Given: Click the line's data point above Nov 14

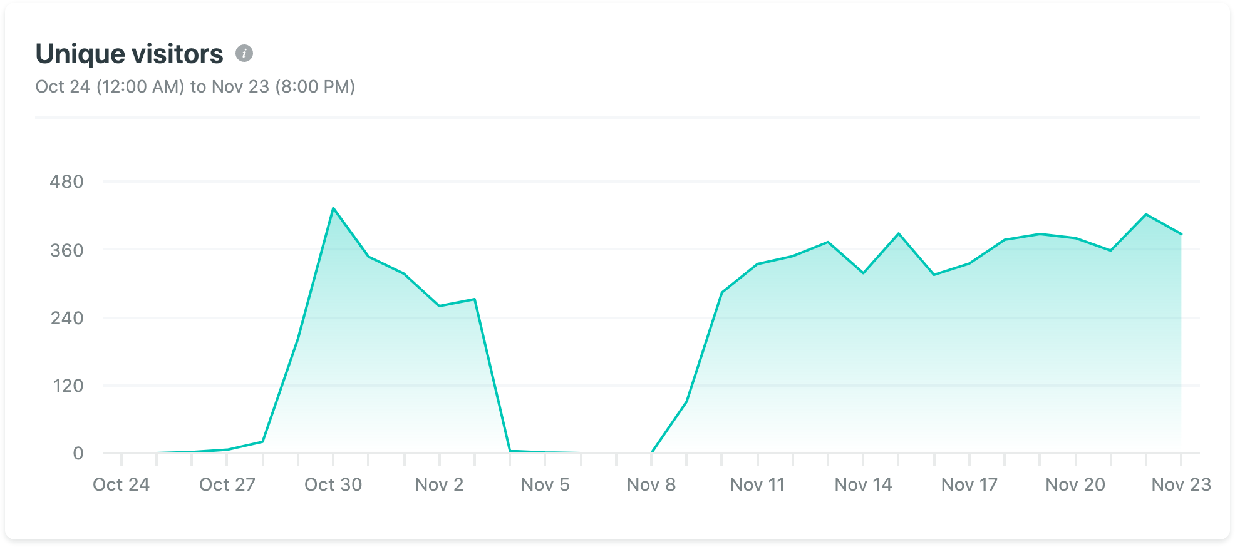Looking at the screenshot, I should [864, 273].
